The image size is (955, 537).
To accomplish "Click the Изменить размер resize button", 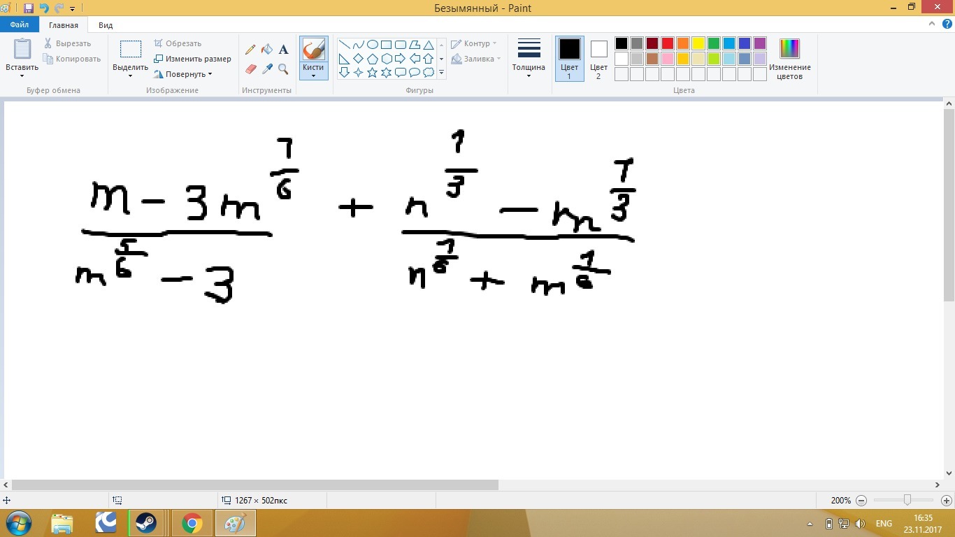I will click(x=192, y=59).
